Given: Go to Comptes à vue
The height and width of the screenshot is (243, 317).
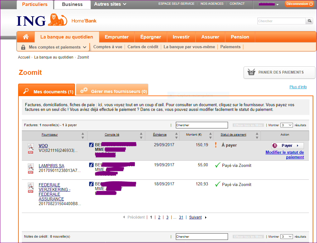Looking at the screenshot, I should [108, 47].
